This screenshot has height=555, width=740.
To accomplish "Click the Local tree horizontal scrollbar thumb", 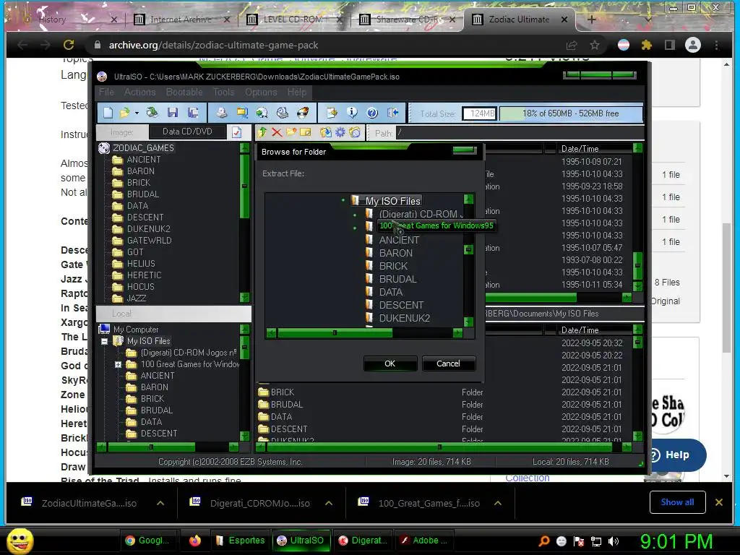I will tap(151, 447).
